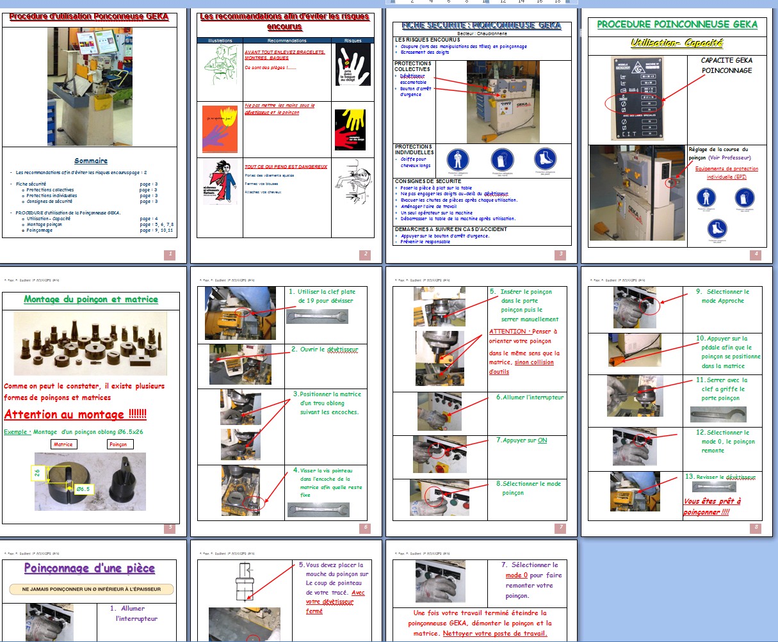Click the 'ATTENTION :' warning on page 7

[510, 332]
